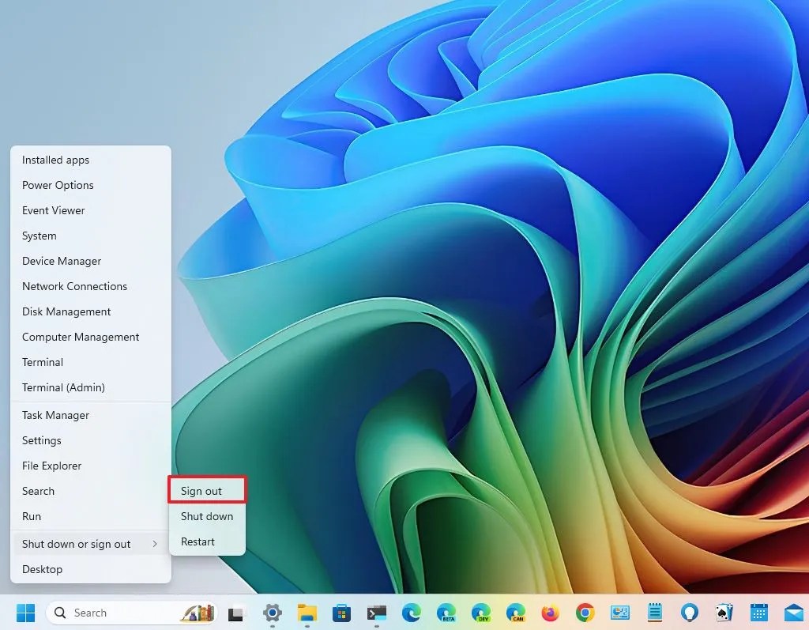Open the Edge Beta browser
The image size is (809, 630).
coord(446,613)
